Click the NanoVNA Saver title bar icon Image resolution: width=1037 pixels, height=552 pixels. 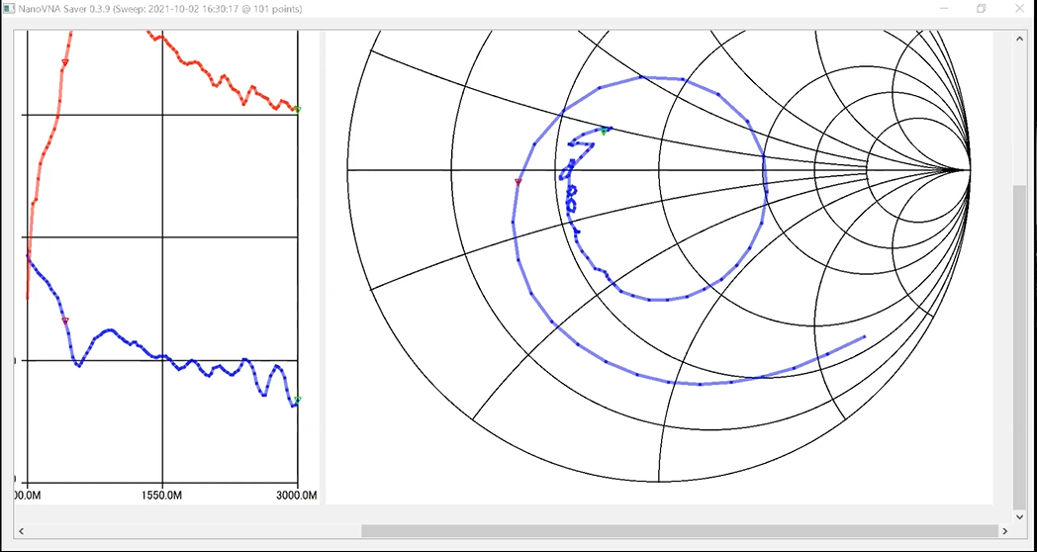click(9, 9)
